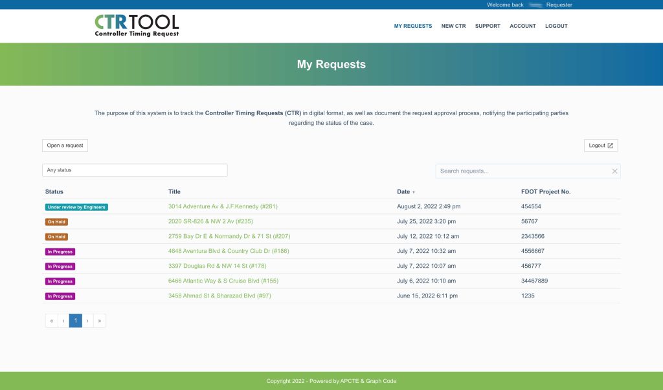Open request 3014 Adventure Av & J.F.Kennedy
Viewport: 663px width, 390px height.
coord(223,206)
